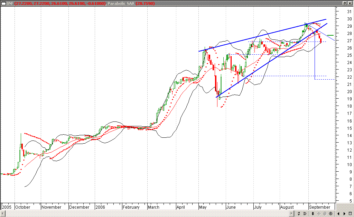354x217 pixels.
Task: Click the April date axis label
Action: pyautogui.click(x=181, y=207)
